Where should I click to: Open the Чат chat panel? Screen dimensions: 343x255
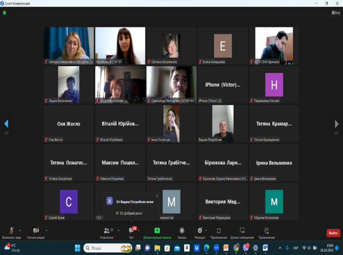(x=131, y=232)
